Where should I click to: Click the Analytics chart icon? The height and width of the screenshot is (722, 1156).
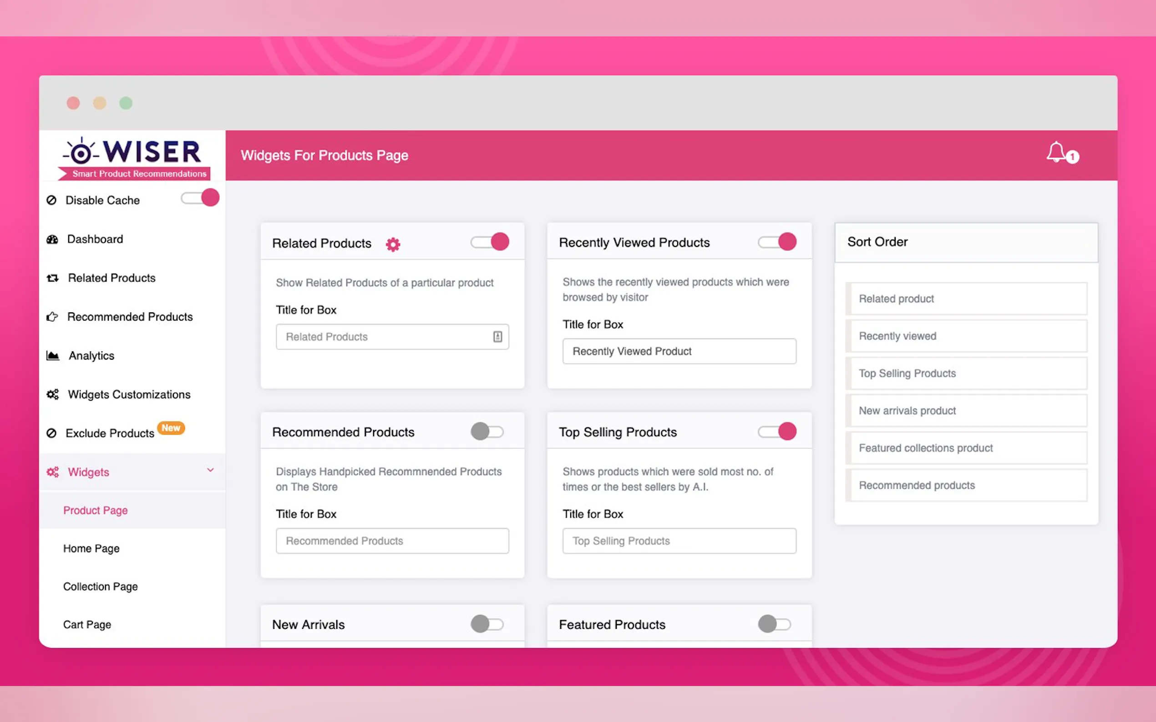click(x=53, y=356)
